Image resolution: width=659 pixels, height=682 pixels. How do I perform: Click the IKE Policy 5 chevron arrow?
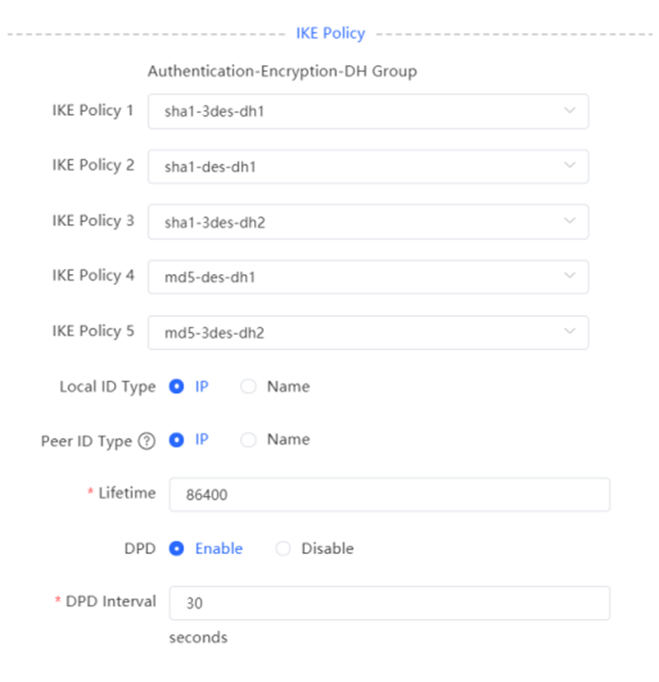click(x=569, y=332)
